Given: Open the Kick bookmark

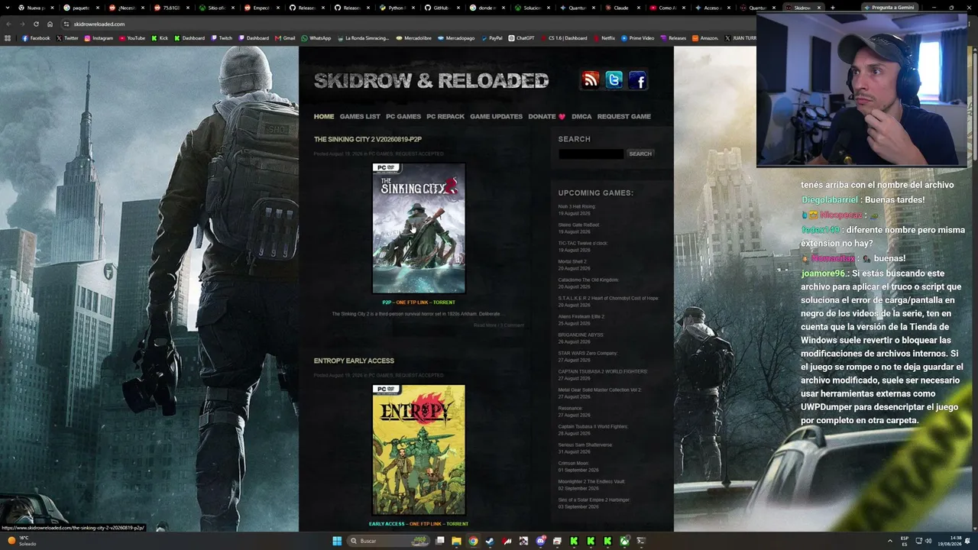Looking at the screenshot, I should click(x=160, y=38).
